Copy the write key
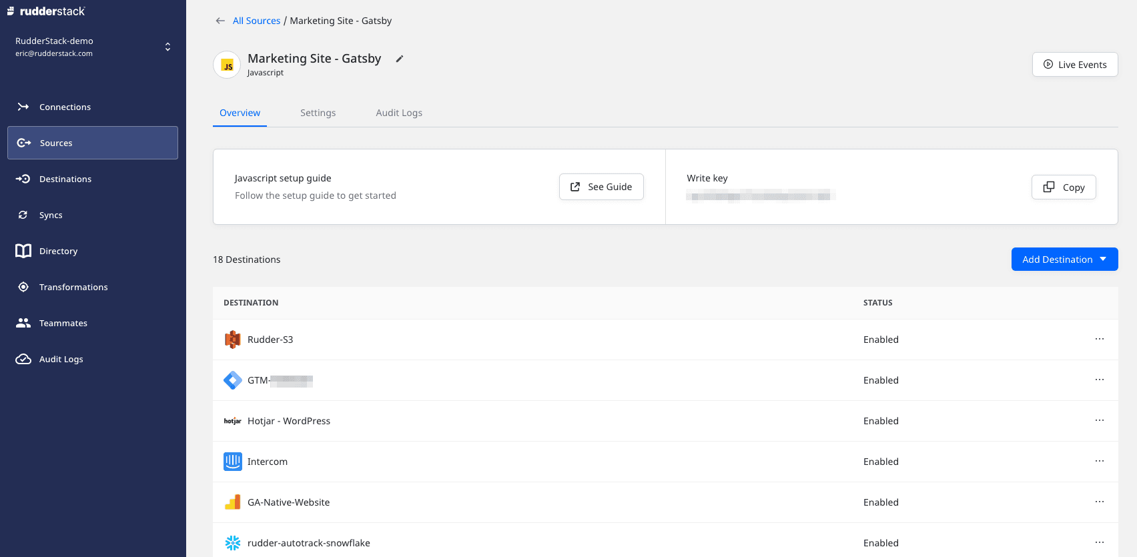The height and width of the screenshot is (557, 1137). 1063,187
